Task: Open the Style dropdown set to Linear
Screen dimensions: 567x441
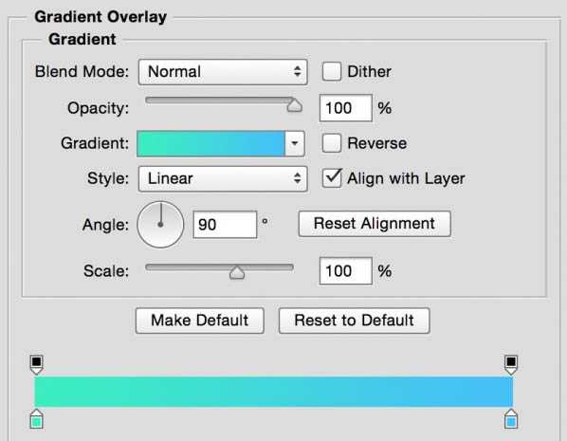Action: pos(223,178)
